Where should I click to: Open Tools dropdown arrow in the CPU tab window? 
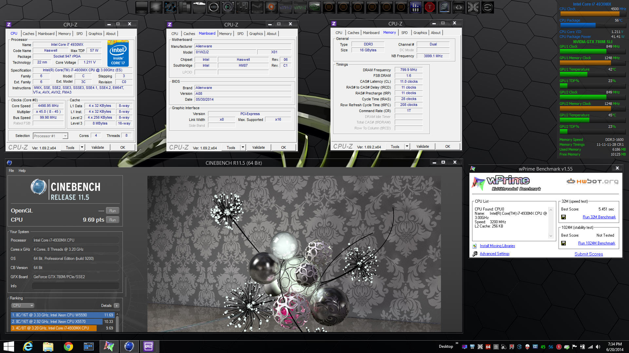pyautogui.click(x=82, y=147)
